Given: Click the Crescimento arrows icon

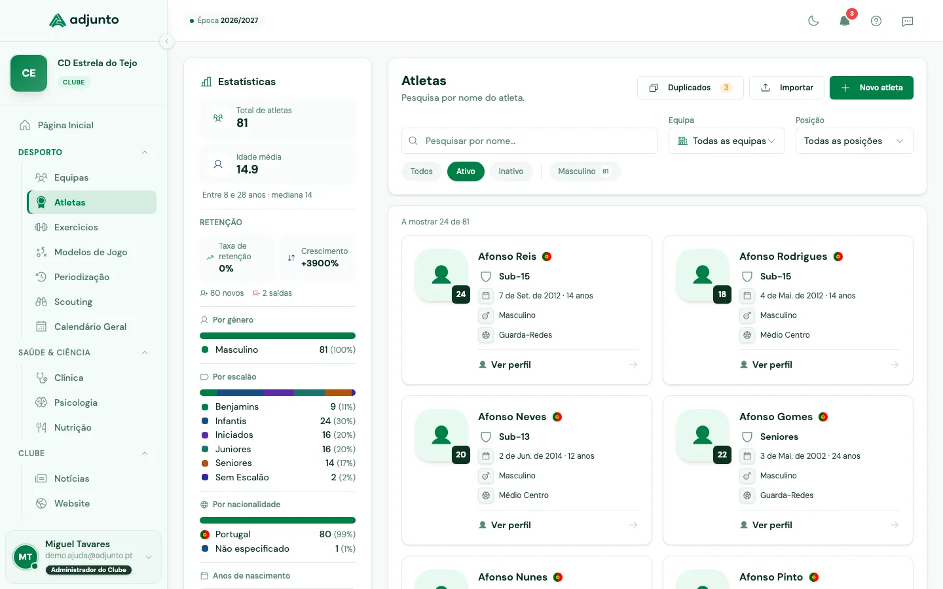Looking at the screenshot, I should (291, 258).
